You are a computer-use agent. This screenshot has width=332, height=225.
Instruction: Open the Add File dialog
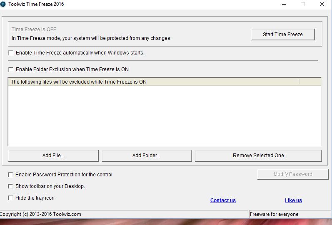pyautogui.click(x=53, y=156)
